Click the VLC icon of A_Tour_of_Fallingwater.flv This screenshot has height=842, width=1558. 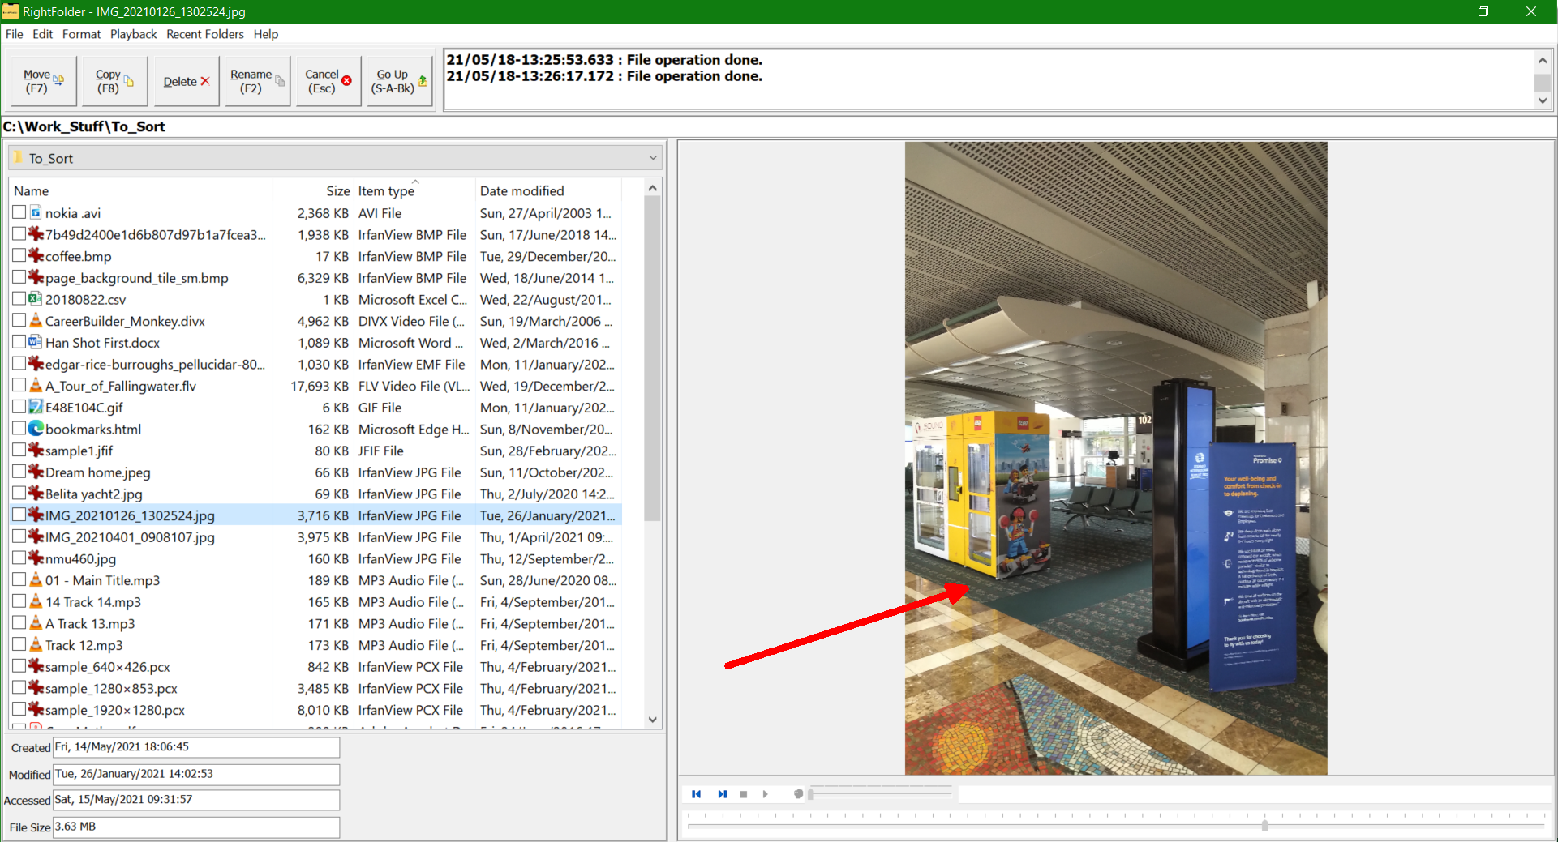36,385
